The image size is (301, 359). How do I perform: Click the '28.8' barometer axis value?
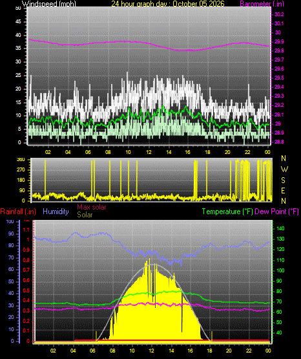(x=279, y=142)
